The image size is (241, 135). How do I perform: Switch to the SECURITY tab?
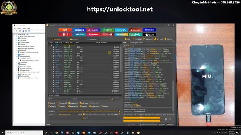[x=74, y=39]
